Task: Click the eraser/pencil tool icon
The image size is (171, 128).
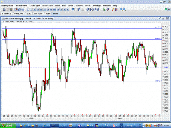Action: 113,10
